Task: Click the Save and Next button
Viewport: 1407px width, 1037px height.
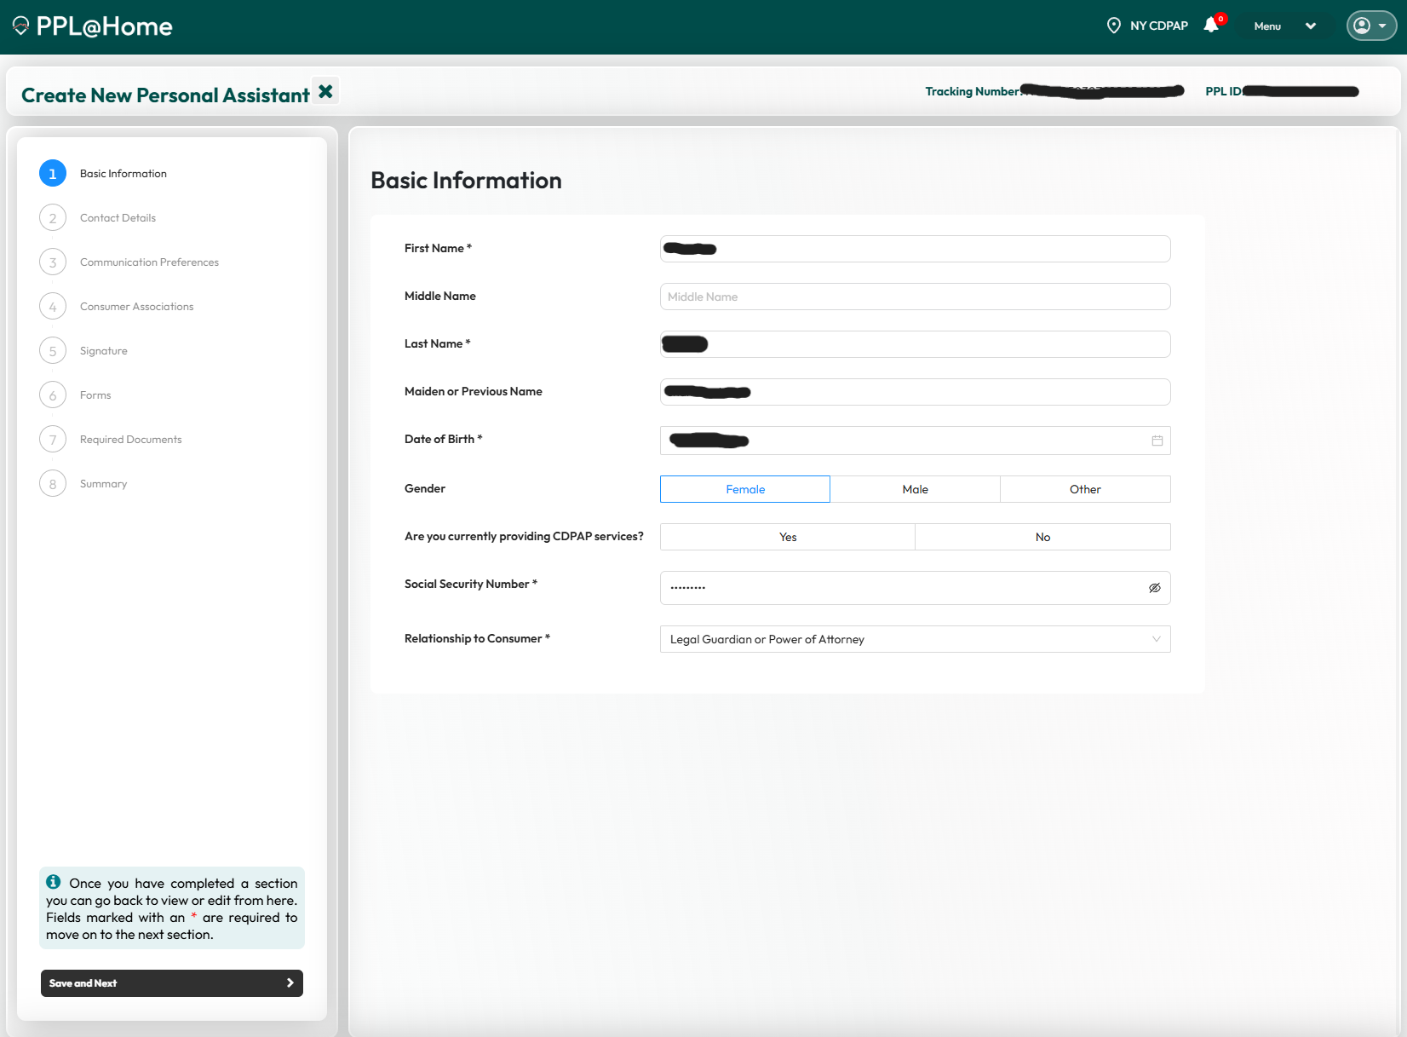Action: pyautogui.click(x=171, y=982)
